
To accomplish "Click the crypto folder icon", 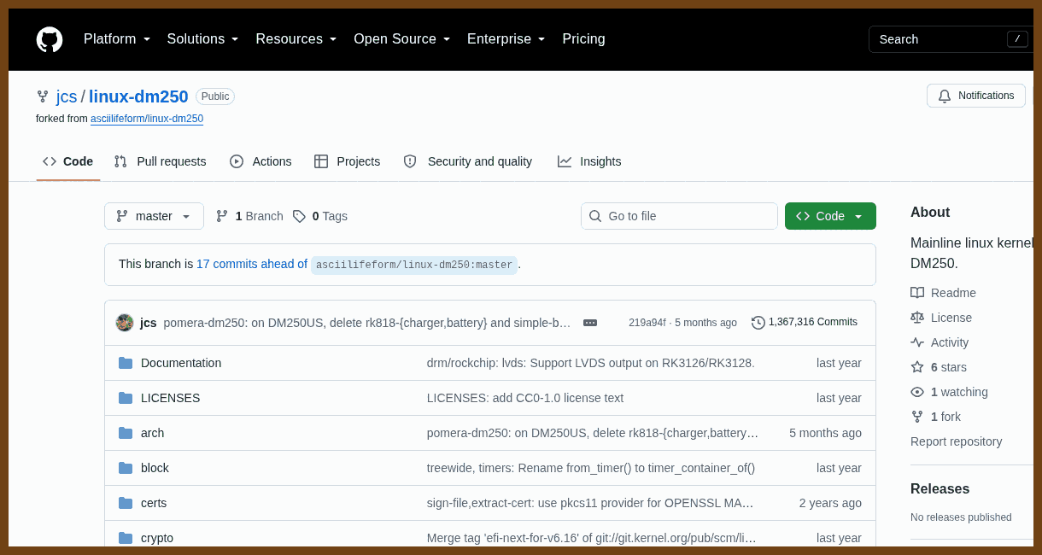I will [126, 538].
